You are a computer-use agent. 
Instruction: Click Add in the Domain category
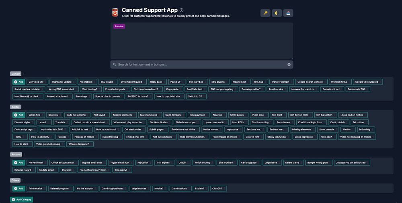click(19, 82)
